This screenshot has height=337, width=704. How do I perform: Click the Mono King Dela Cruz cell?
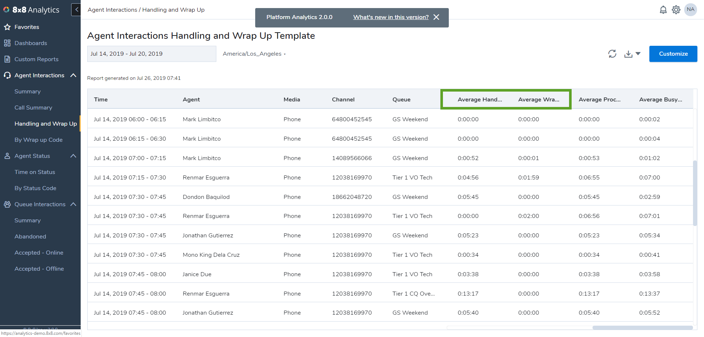[211, 255]
